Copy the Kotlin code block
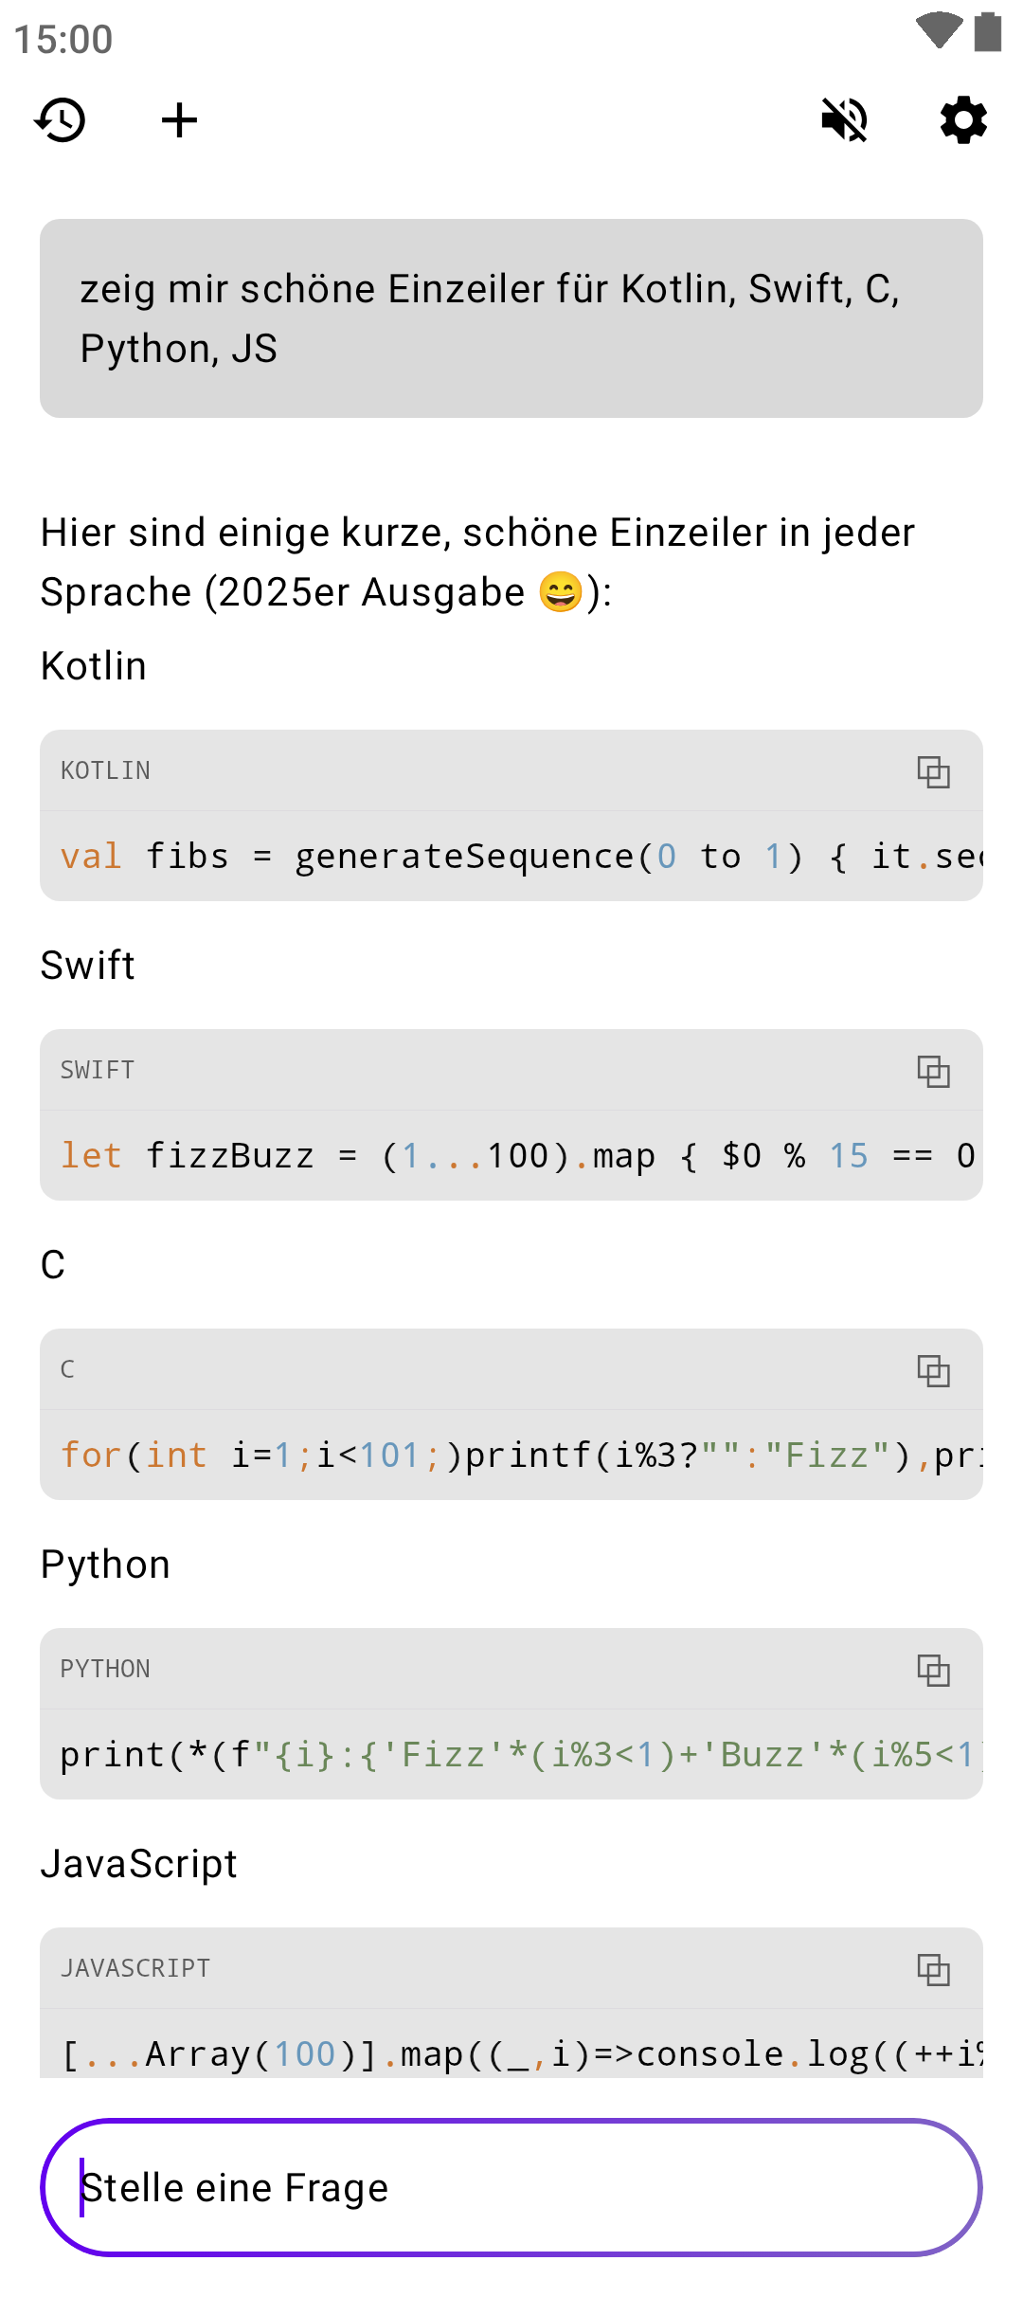This screenshot has height=2297, width=1023. click(x=933, y=771)
